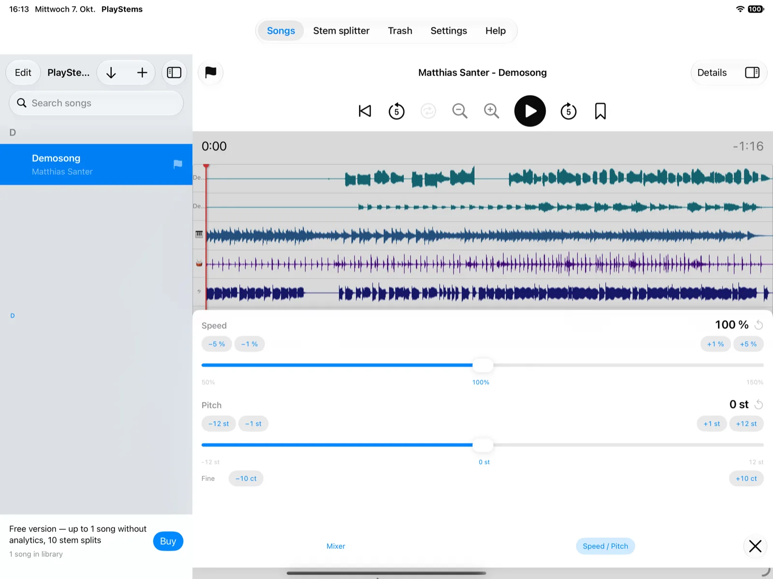Toggle the Details side panel
773x579 pixels.
coord(752,72)
